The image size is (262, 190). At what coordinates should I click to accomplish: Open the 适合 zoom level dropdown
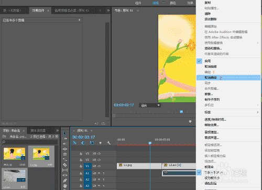150,105
